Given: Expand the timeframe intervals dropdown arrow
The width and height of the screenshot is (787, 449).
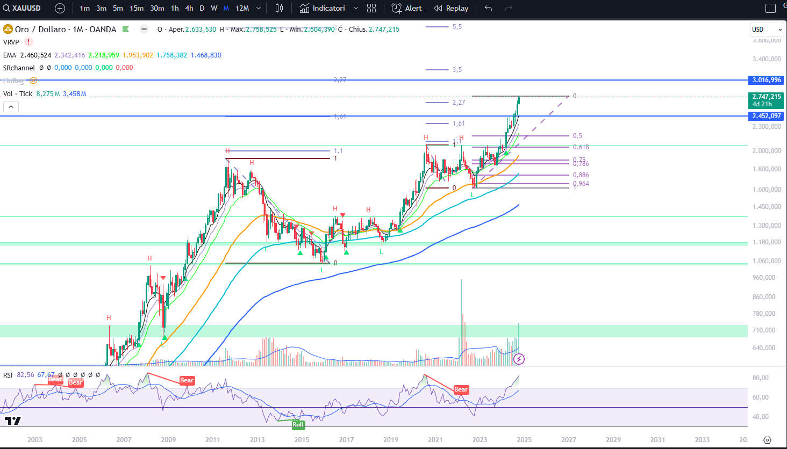Looking at the screenshot, I should tap(259, 8).
